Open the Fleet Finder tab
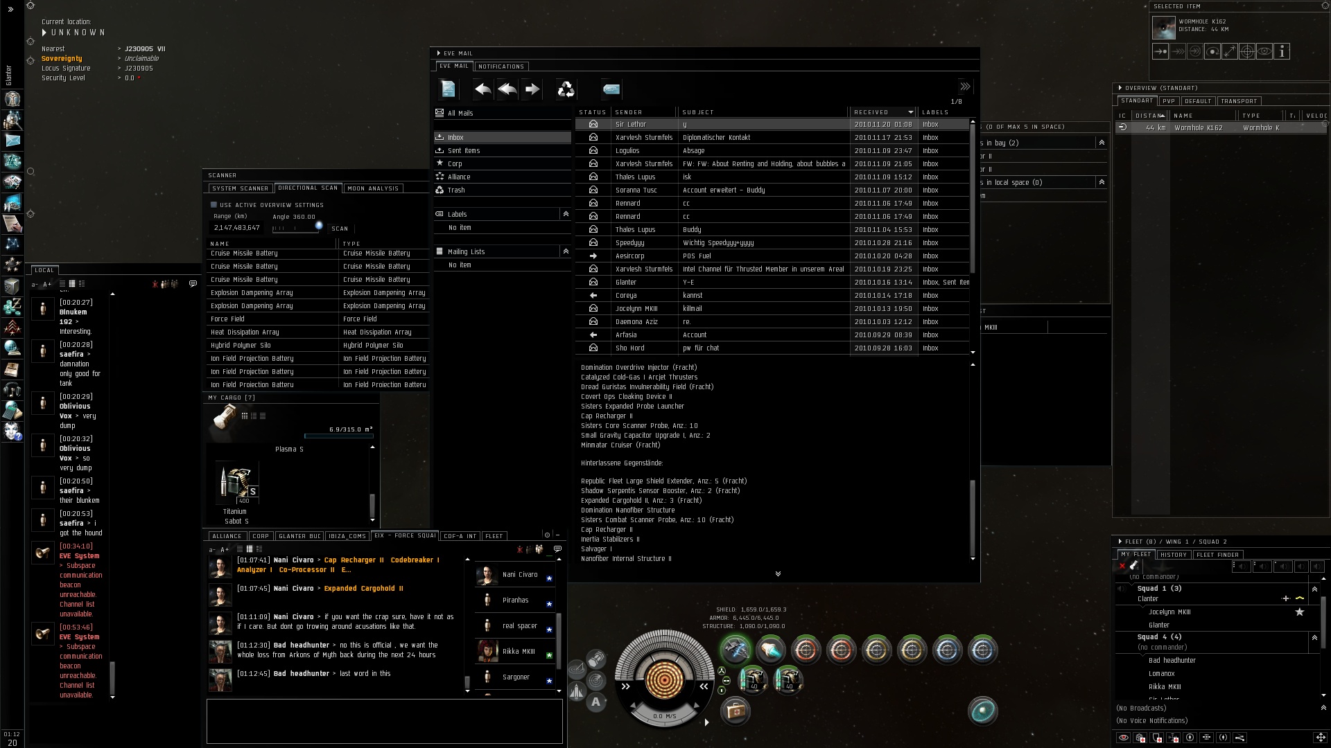 click(1217, 555)
